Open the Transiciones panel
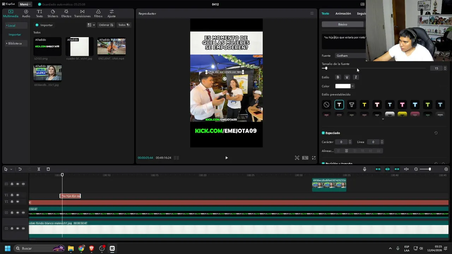Viewport: 452px width, 254px height. click(82, 13)
